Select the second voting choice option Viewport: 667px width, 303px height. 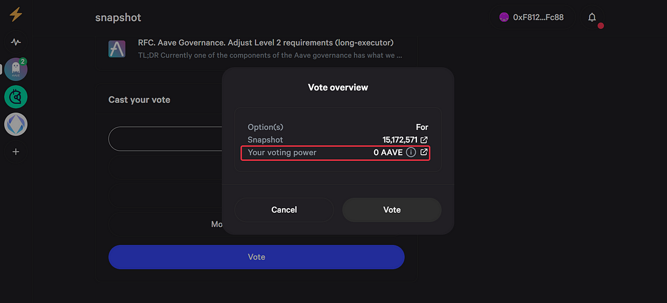(165, 166)
